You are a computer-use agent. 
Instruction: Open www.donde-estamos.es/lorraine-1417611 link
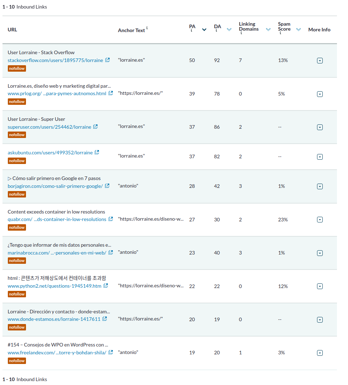[x=54, y=319]
